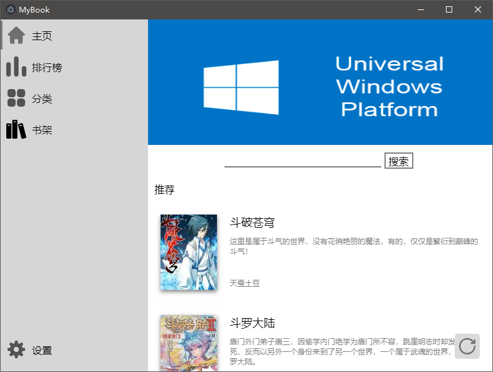Focus the search text field

(303, 161)
